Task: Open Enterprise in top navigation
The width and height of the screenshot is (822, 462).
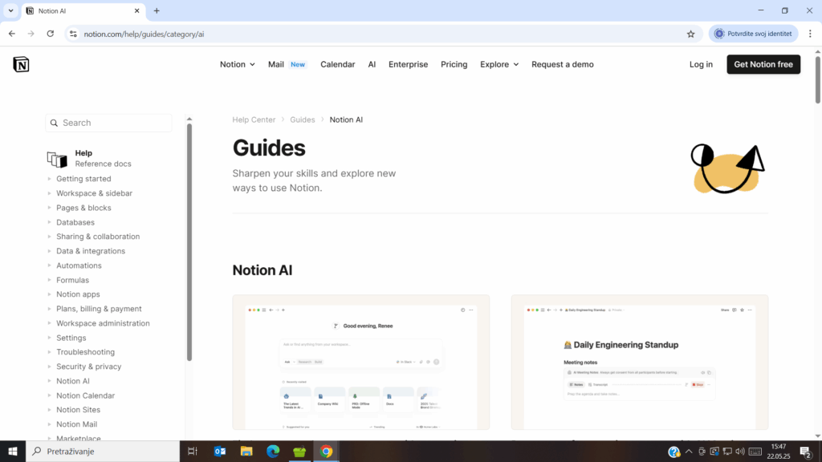Action: pos(408,64)
